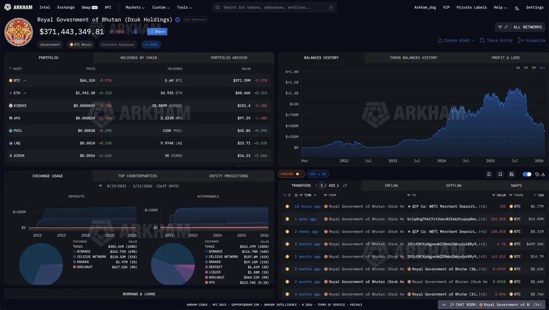Select the 1W chart time range

point(518,68)
